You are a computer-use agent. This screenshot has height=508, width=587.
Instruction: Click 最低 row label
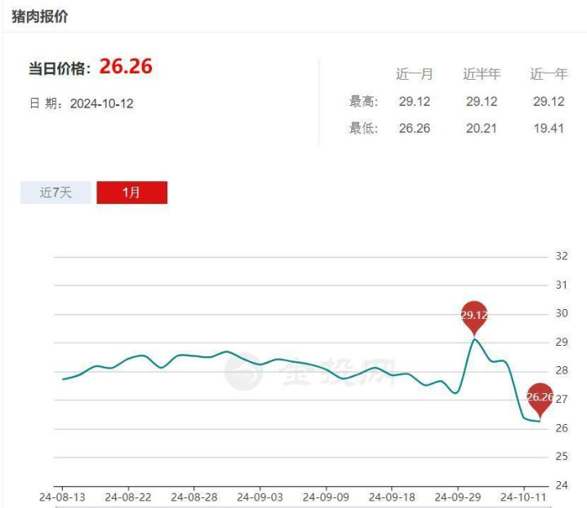[x=363, y=128]
